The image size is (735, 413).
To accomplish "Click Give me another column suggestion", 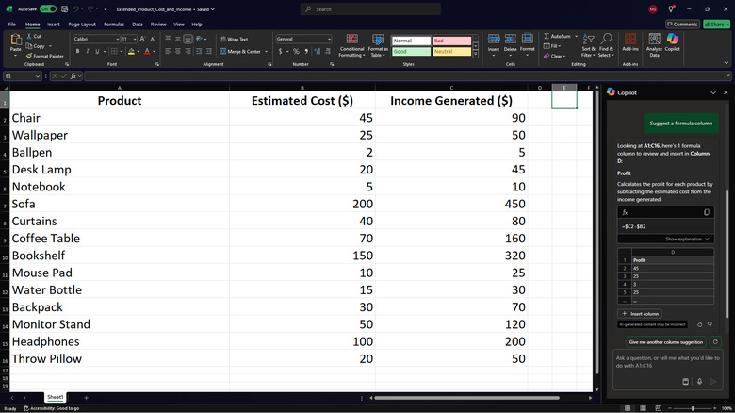I will click(x=665, y=341).
